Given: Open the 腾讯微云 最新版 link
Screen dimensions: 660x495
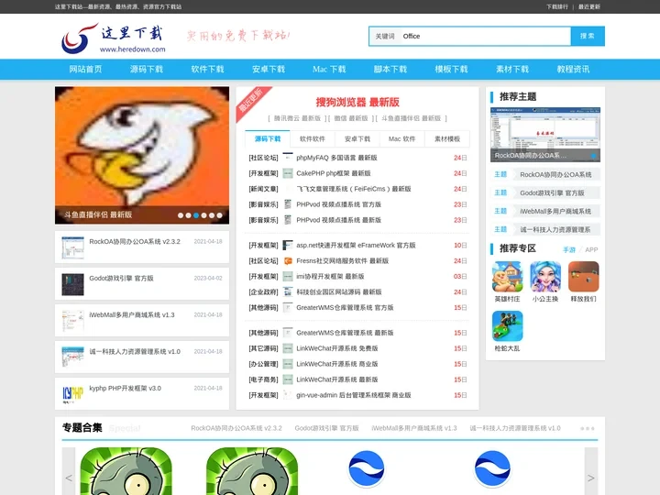Looking at the screenshot, I should pyautogui.click(x=297, y=118).
